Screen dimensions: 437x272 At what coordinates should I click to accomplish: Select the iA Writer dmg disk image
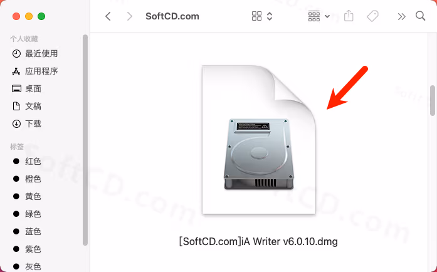pyautogui.click(x=259, y=140)
